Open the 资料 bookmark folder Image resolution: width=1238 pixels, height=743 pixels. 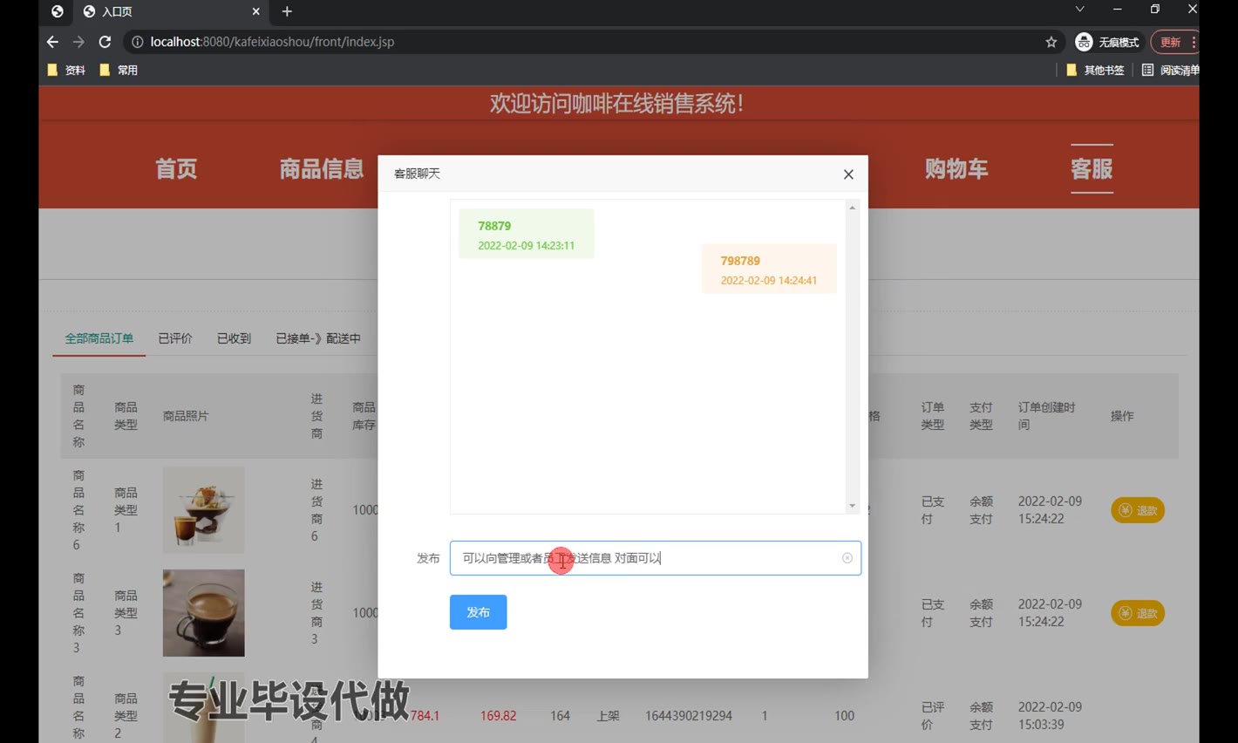[x=67, y=70]
